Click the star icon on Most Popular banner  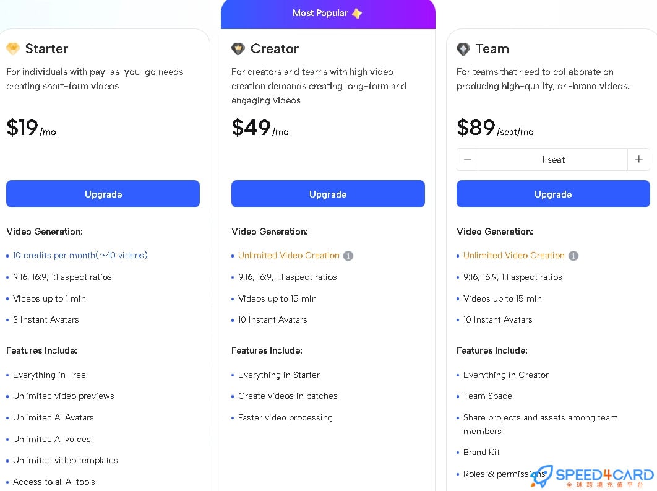pyautogui.click(x=357, y=13)
